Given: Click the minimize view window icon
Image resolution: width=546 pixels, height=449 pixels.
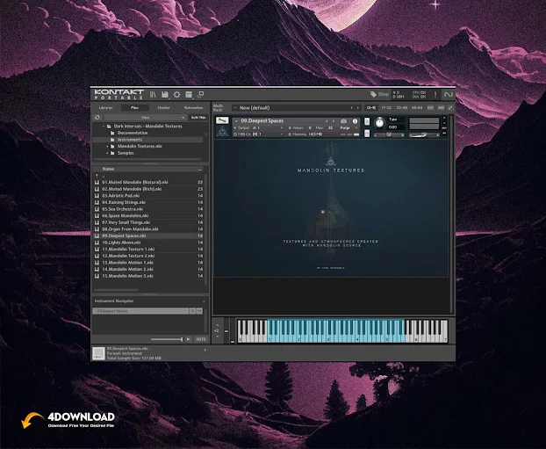Looking at the screenshot, I should [200, 95].
